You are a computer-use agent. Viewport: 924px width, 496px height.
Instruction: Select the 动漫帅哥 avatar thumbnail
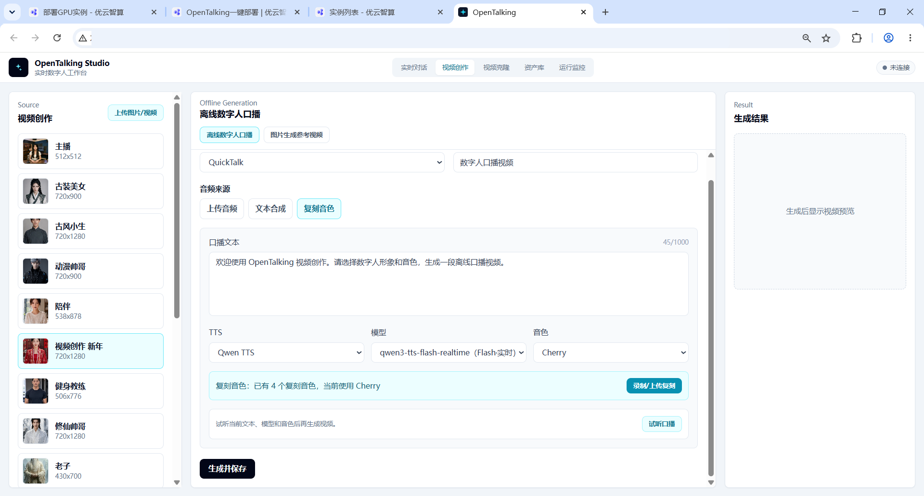click(x=36, y=271)
